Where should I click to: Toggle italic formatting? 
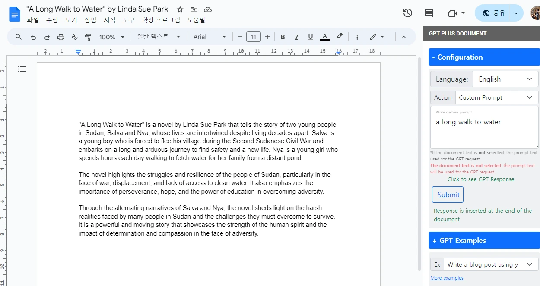pyautogui.click(x=297, y=37)
